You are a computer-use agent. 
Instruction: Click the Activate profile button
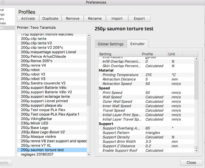tap(28, 18)
